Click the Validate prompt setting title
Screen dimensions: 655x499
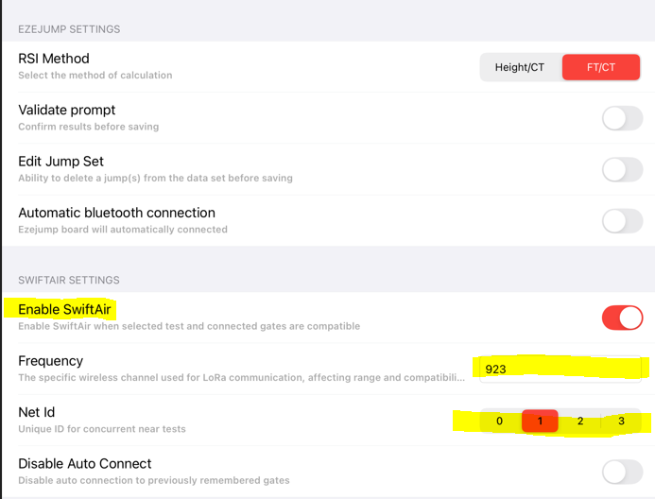tap(67, 110)
